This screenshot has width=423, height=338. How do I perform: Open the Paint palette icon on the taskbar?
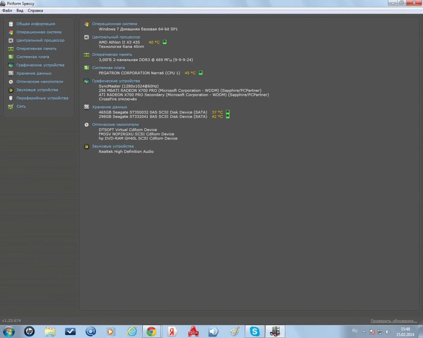234,331
